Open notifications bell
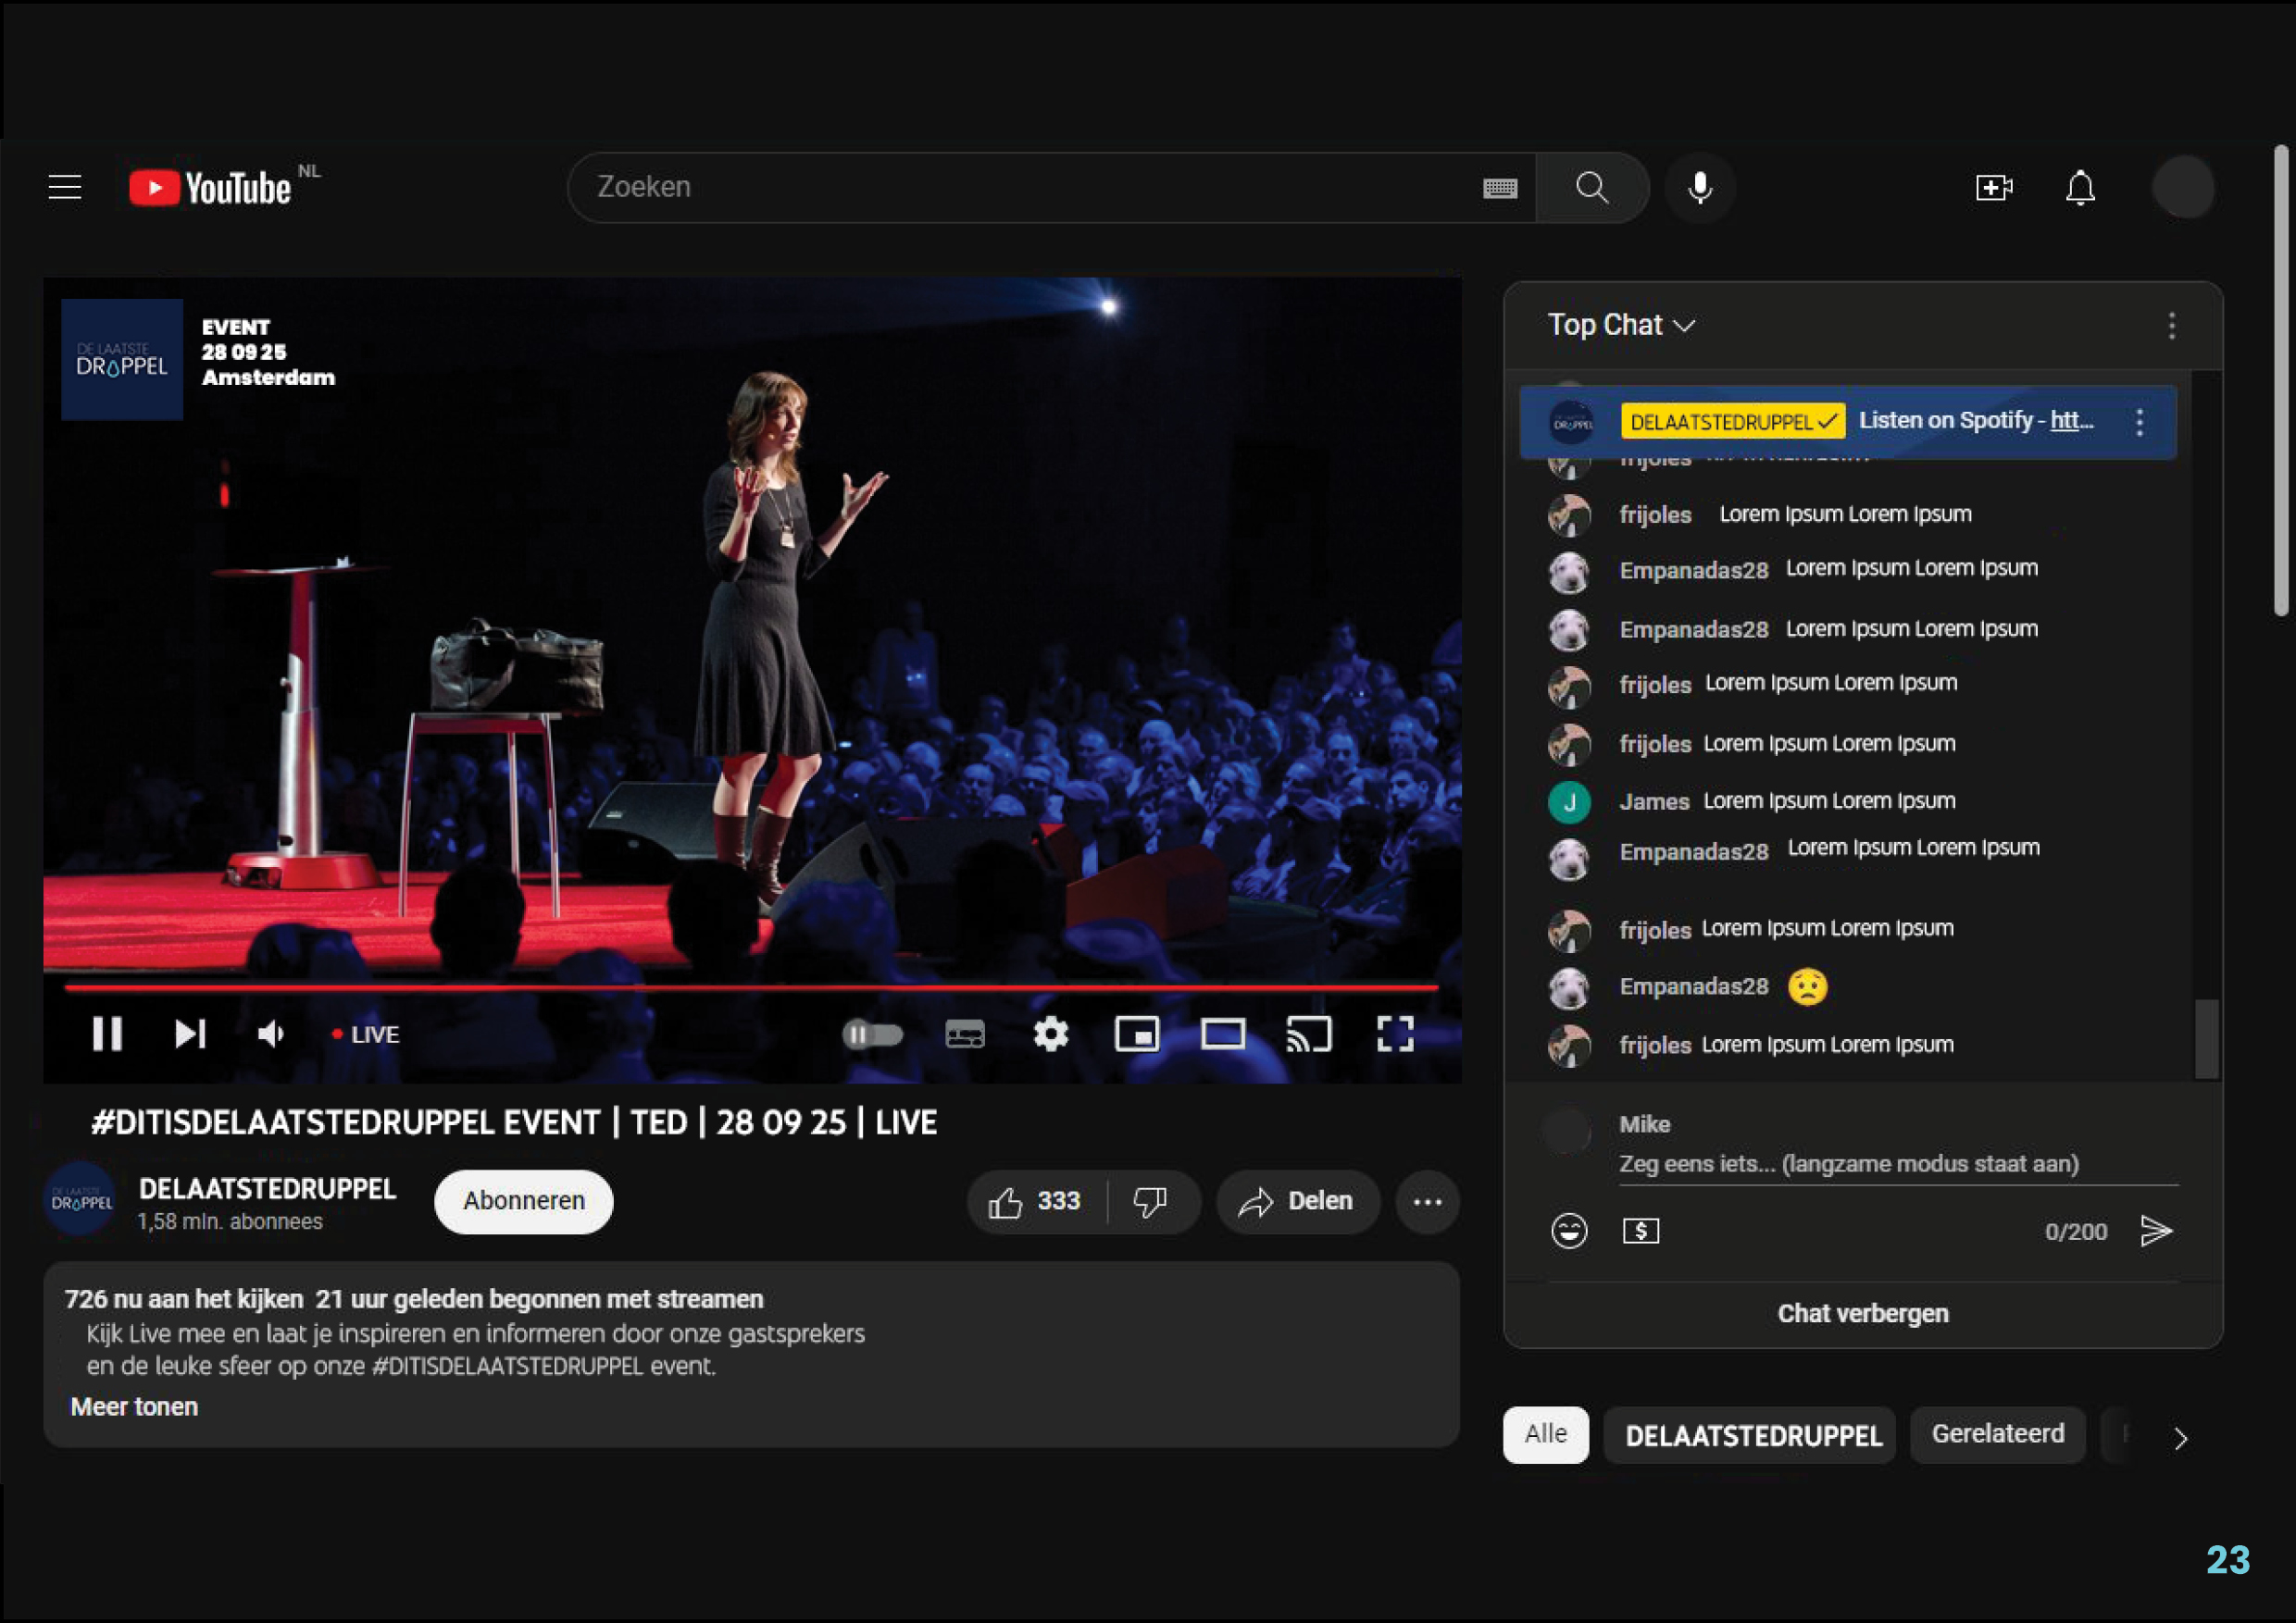2296x1623 pixels. (x=2080, y=187)
